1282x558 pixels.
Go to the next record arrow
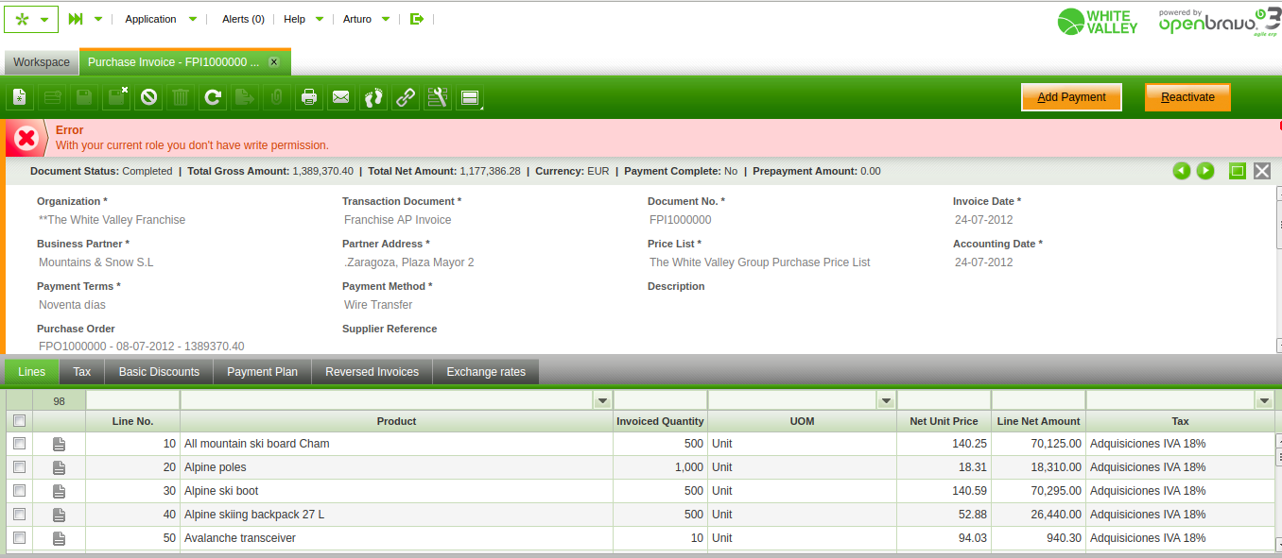[1205, 171]
